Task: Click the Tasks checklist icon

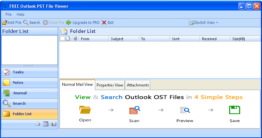Action: pos(6,72)
